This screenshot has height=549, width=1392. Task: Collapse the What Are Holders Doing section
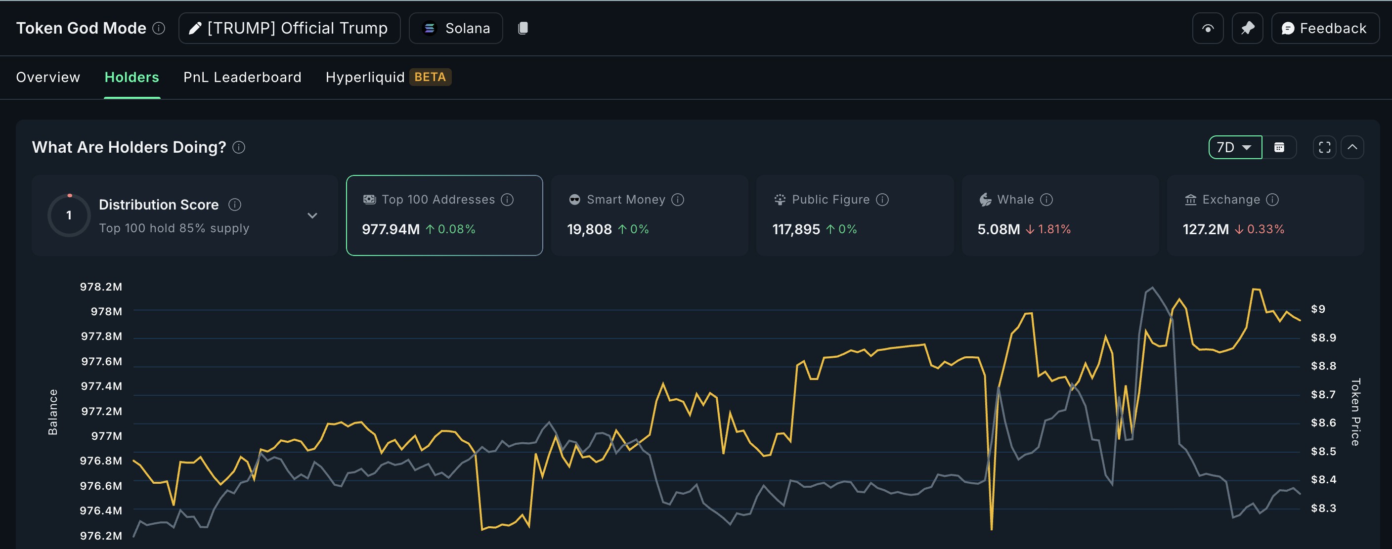(1352, 148)
